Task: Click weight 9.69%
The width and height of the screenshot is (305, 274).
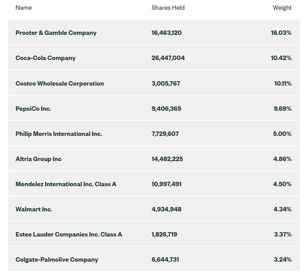Action: (x=283, y=108)
